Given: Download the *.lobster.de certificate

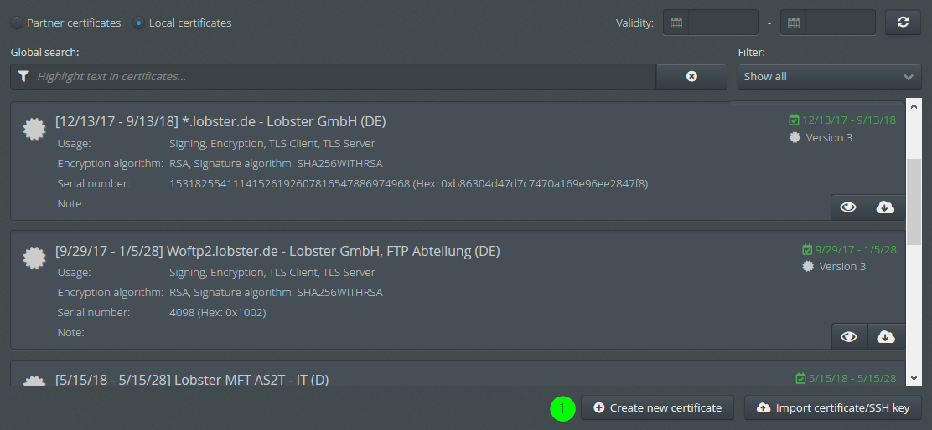Looking at the screenshot, I should point(886,207).
